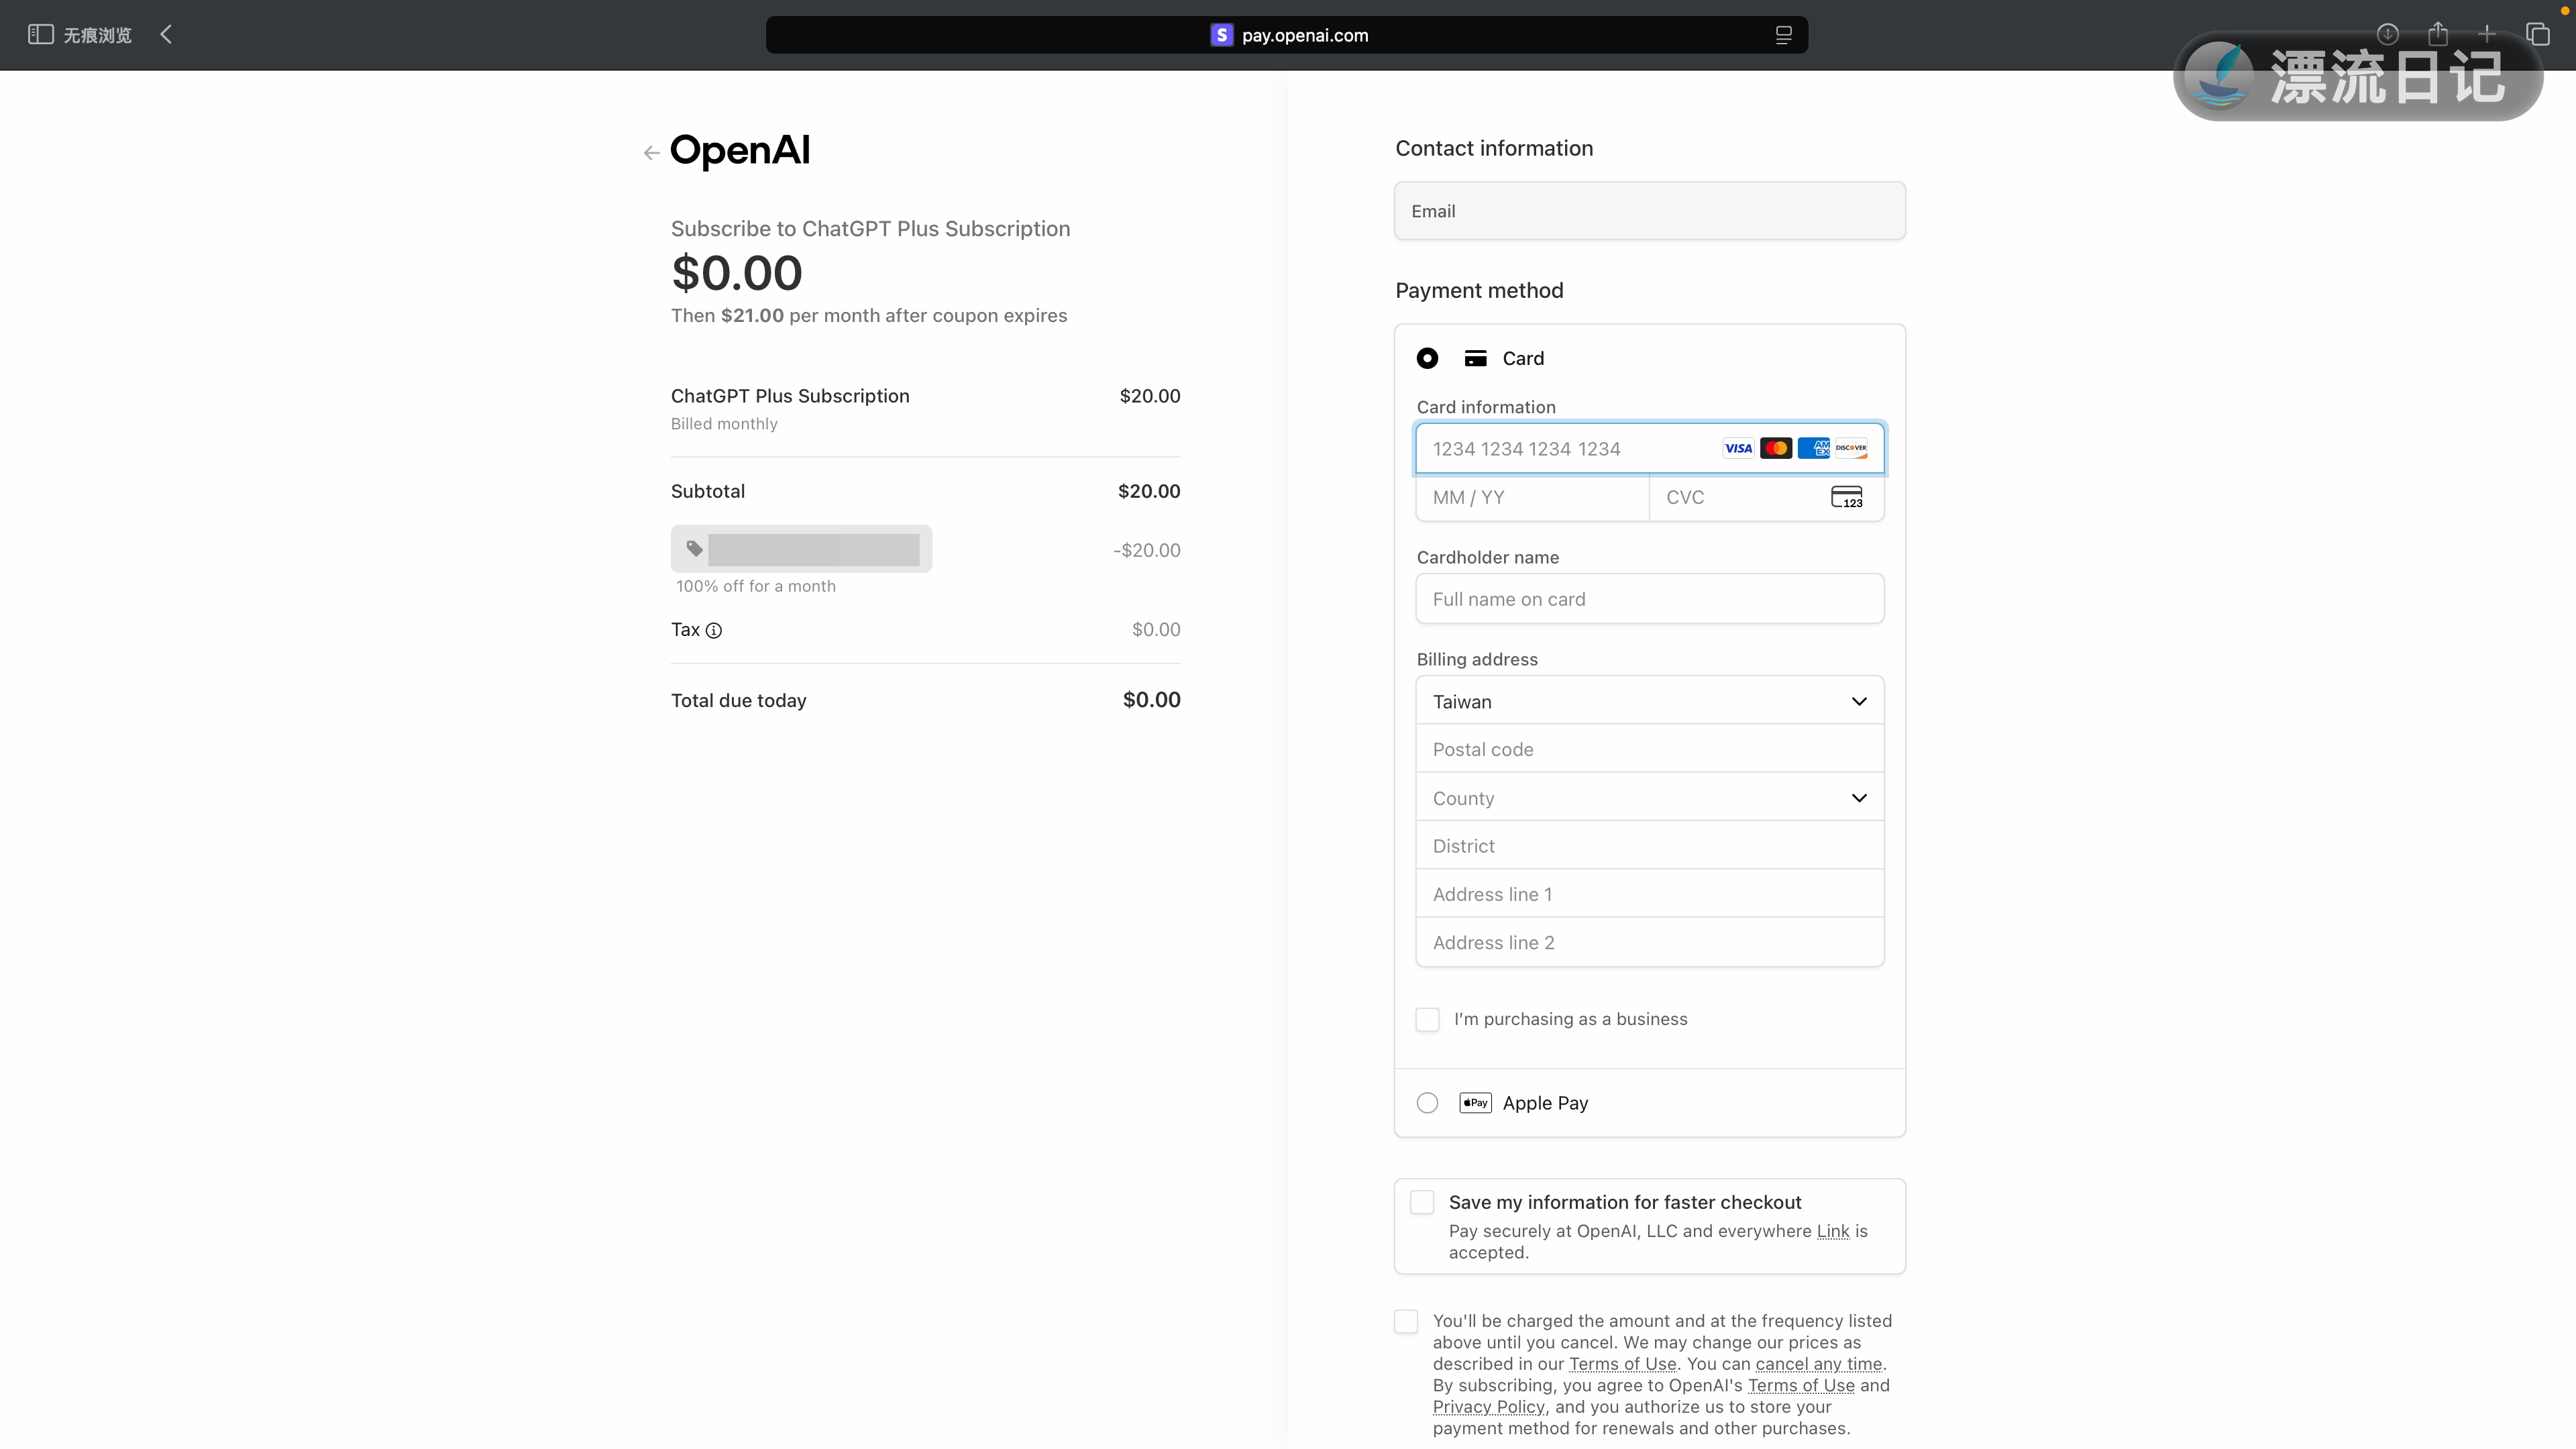Open the first Terms of Use link
The height and width of the screenshot is (1449, 2576).
point(1622,1364)
